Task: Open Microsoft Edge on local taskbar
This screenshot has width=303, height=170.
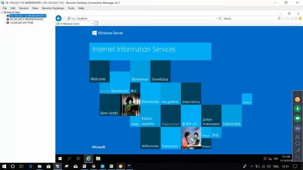Action: [x=30, y=166]
